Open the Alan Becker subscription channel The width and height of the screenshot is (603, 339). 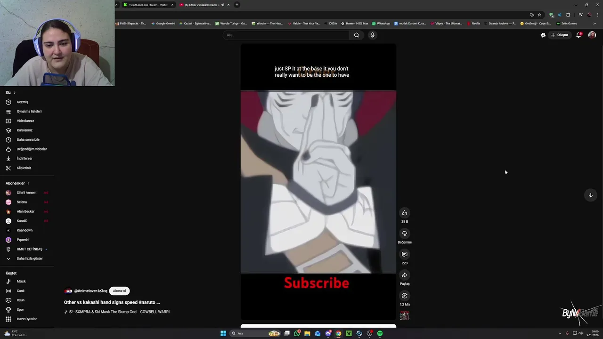coord(27,211)
